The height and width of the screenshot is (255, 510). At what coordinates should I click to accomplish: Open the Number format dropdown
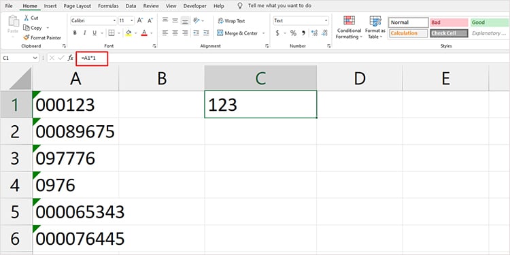[326, 20]
